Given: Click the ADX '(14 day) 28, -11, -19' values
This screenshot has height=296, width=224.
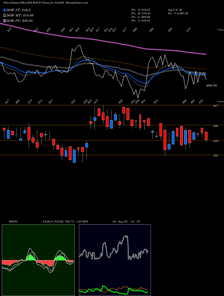Looking at the screenshot, I should click(x=125, y=222).
